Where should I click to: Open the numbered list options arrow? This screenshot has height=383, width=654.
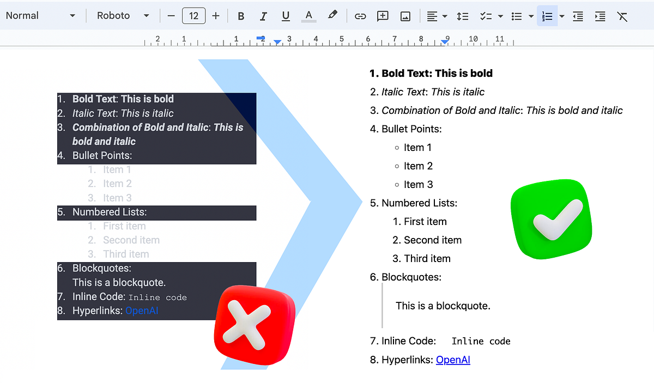[x=561, y=16]
